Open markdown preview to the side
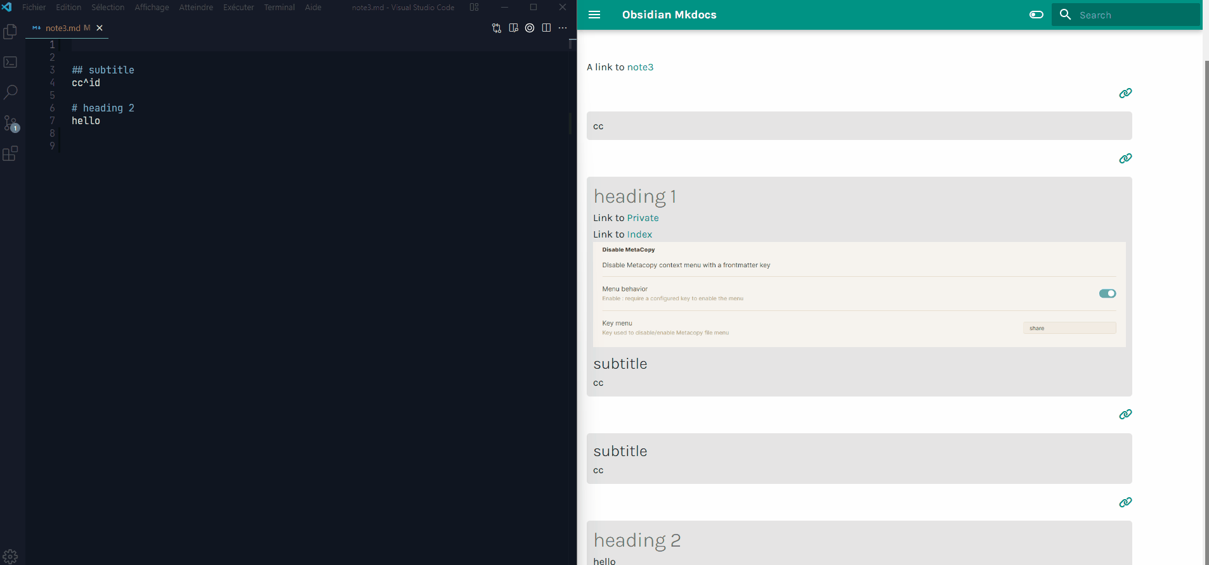This screenshot has width=1209, height=565. pos(513,28)
